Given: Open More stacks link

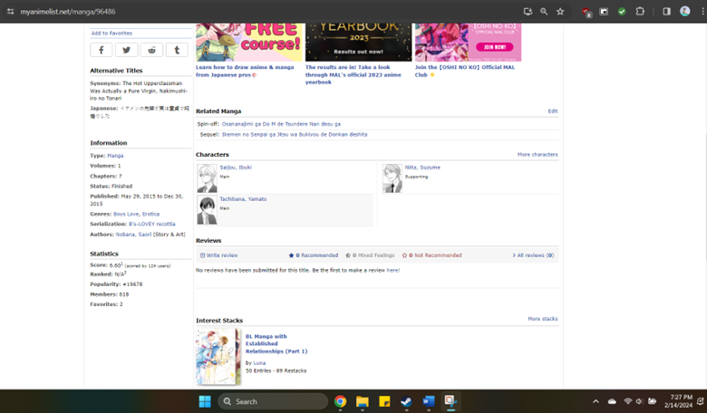Looking at the screenshot, I should (x=542, y=319).
